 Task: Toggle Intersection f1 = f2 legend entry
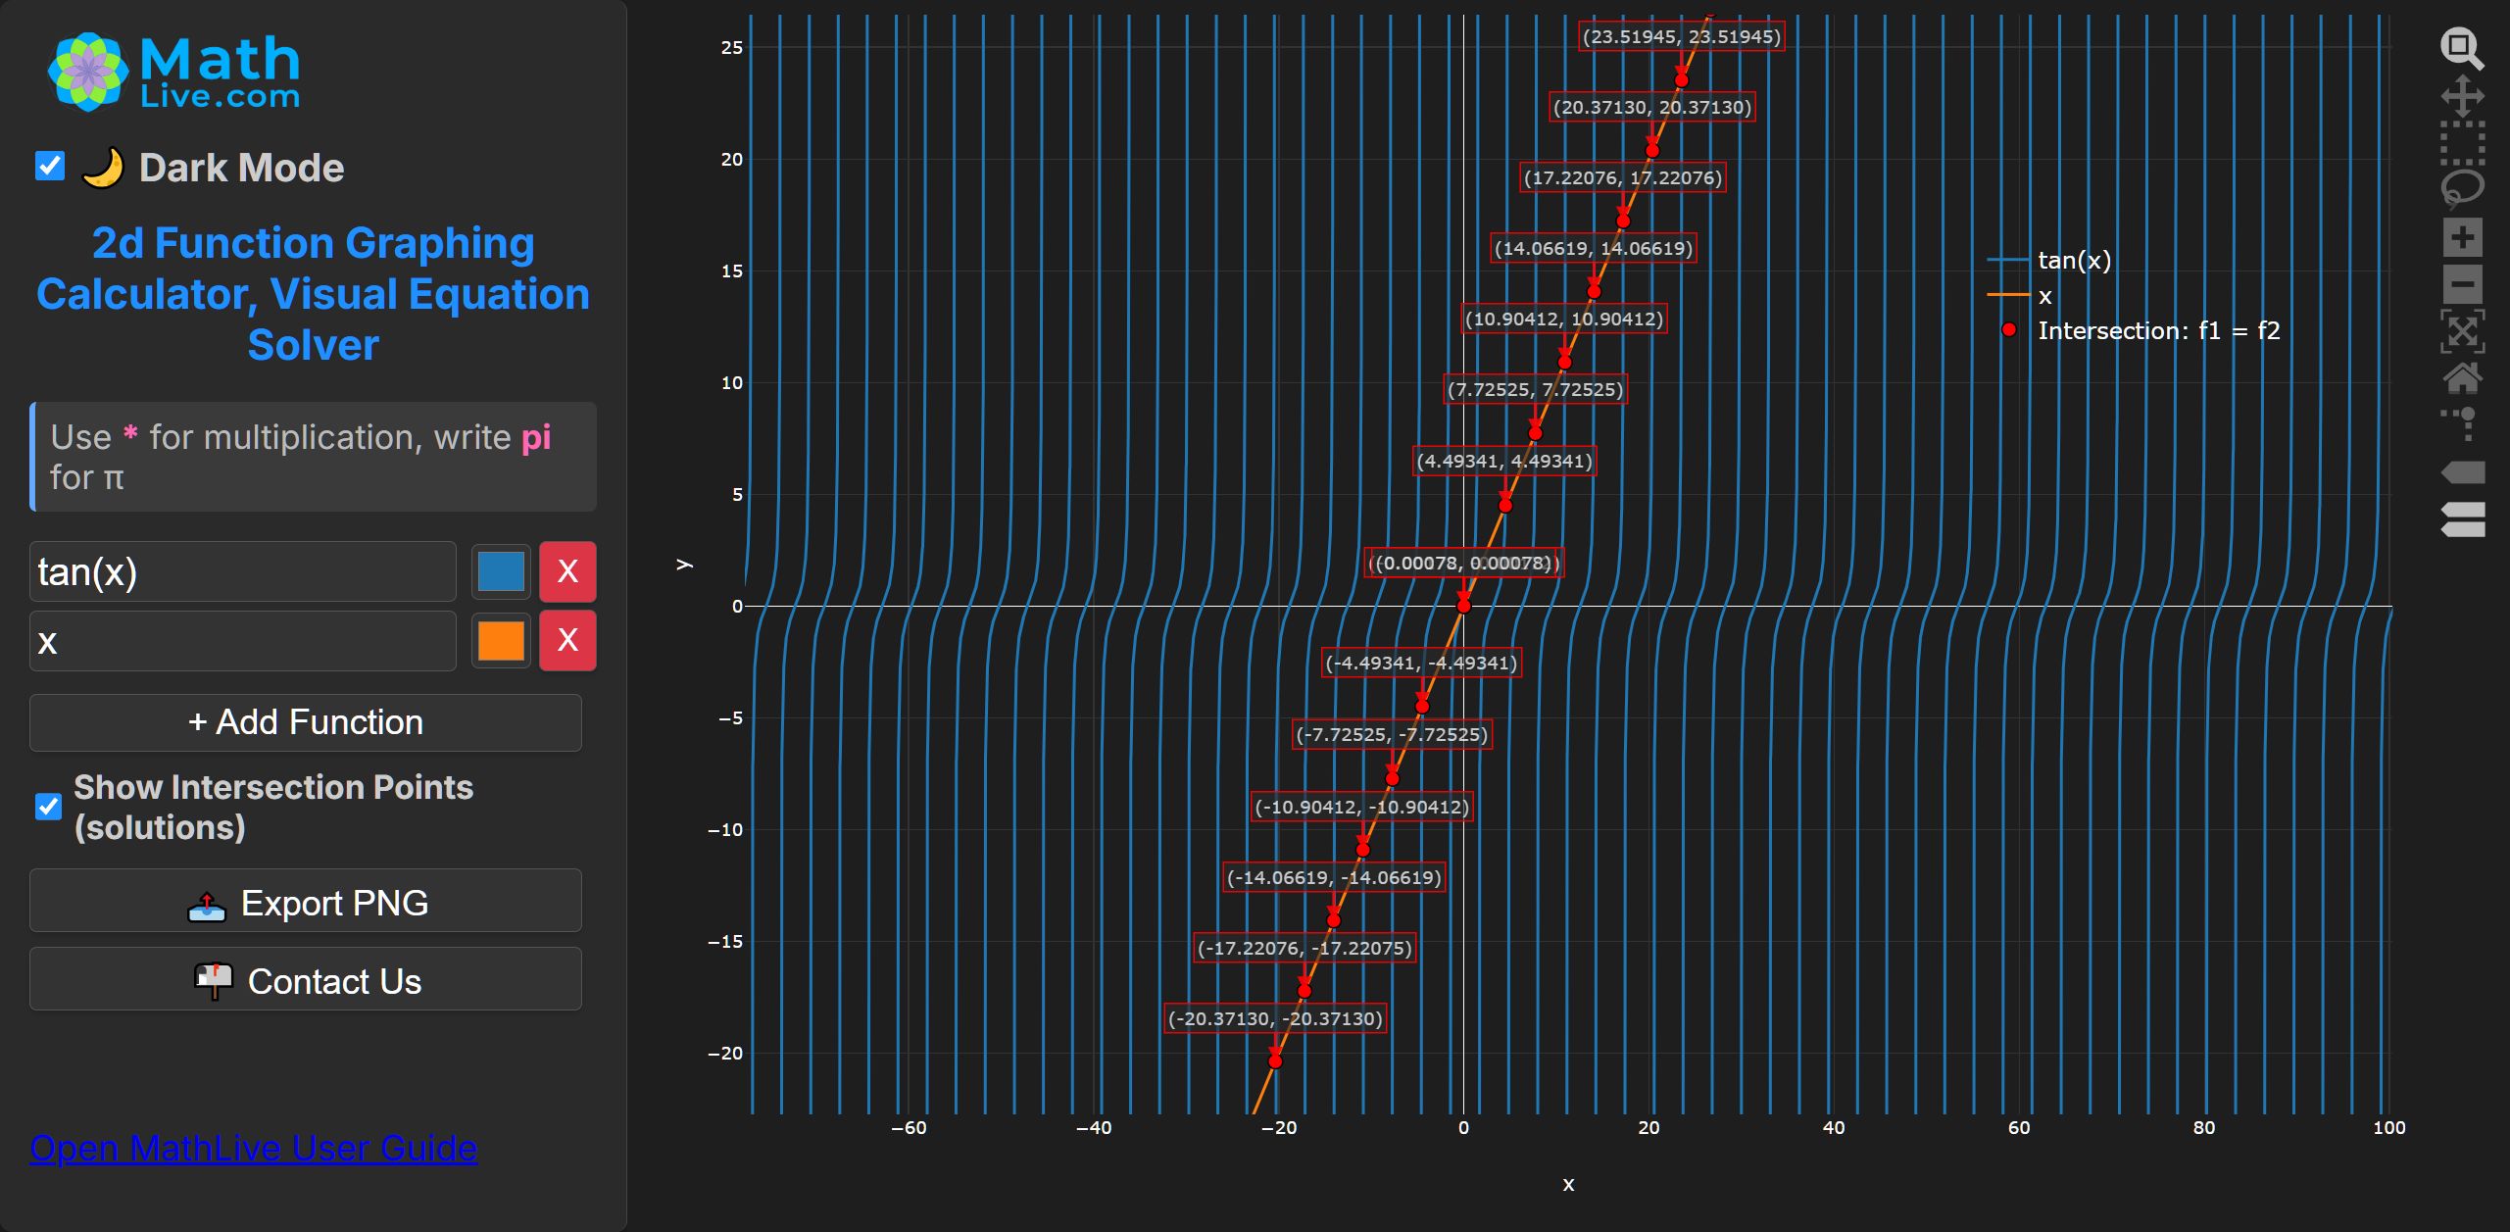tap(2156, 331)
